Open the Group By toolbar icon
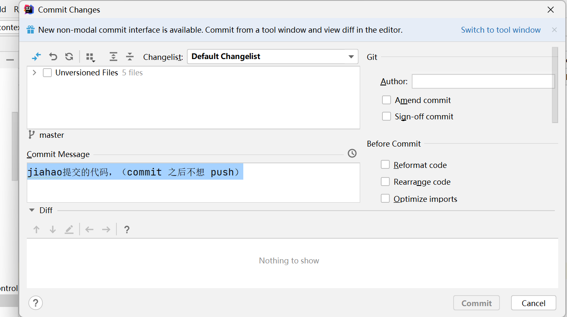Viewport: 567px width, 317px height. (x=90, y=57)
